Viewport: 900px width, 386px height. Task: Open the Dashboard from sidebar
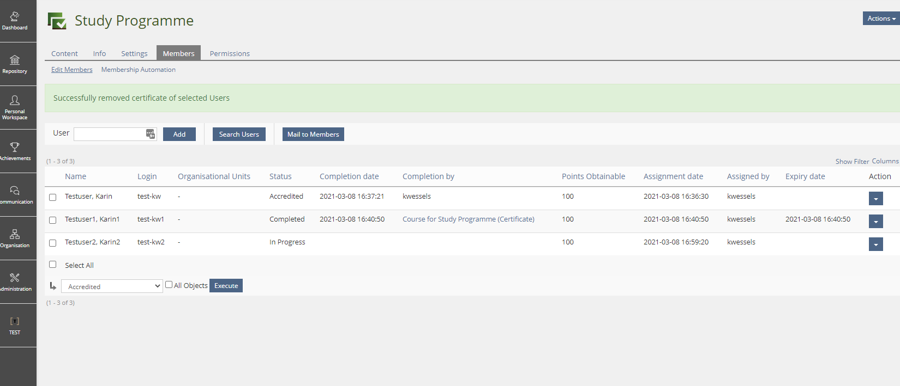click(15, 21)
